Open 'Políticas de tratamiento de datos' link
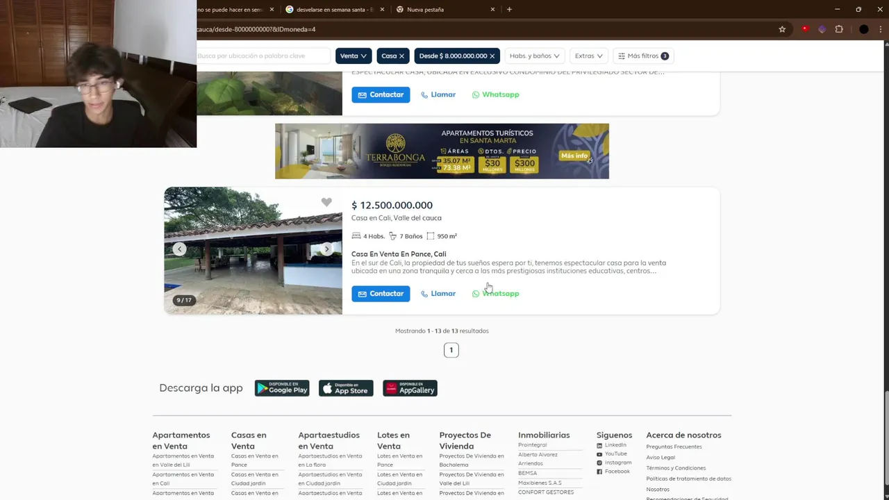Viewport: 889px width, 500px height. 688,478
